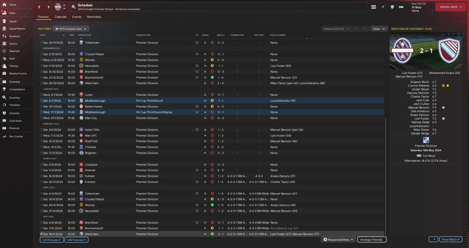Switch to the Reminders tab
The image size is (469, 248).
click(94, 17)
